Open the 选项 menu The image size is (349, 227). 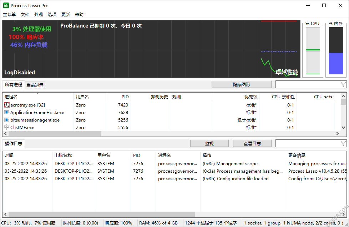pyautogui.click(x=52, y=15)
